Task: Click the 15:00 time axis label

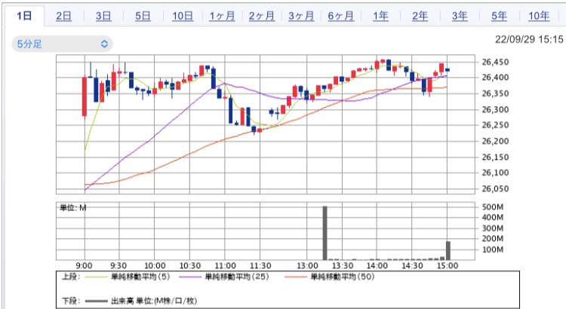Action: point(448,266)
